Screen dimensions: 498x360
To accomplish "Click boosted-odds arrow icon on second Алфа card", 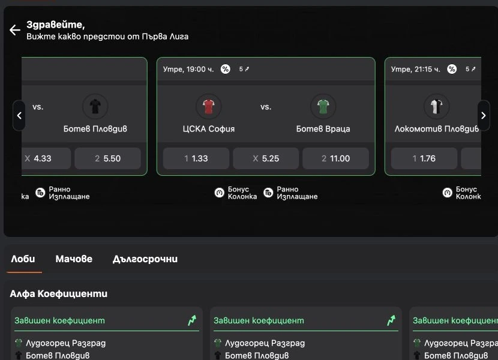I will click(391, 320).
